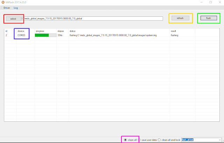Screen dimensions: 224x143
Task: Click the flash button
Action: tap(209, 18)
